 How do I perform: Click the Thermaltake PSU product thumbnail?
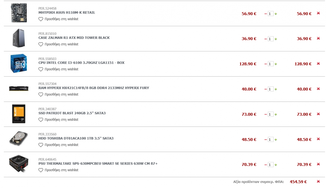[19, 164]
